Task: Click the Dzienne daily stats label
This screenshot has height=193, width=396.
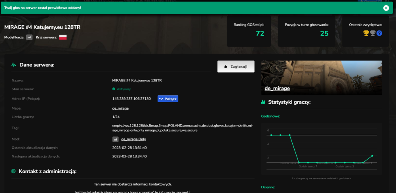Action: pyautogui.click(x=268, y=187)
